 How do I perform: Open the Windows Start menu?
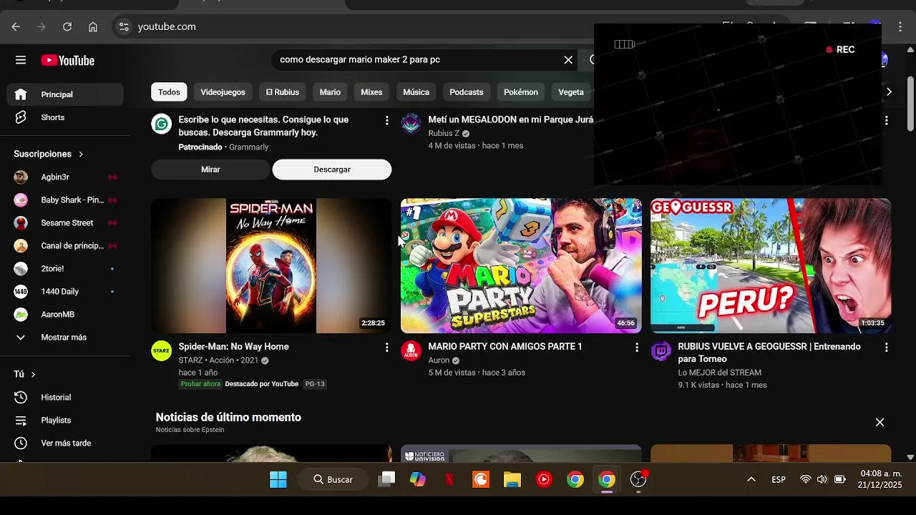278,479
